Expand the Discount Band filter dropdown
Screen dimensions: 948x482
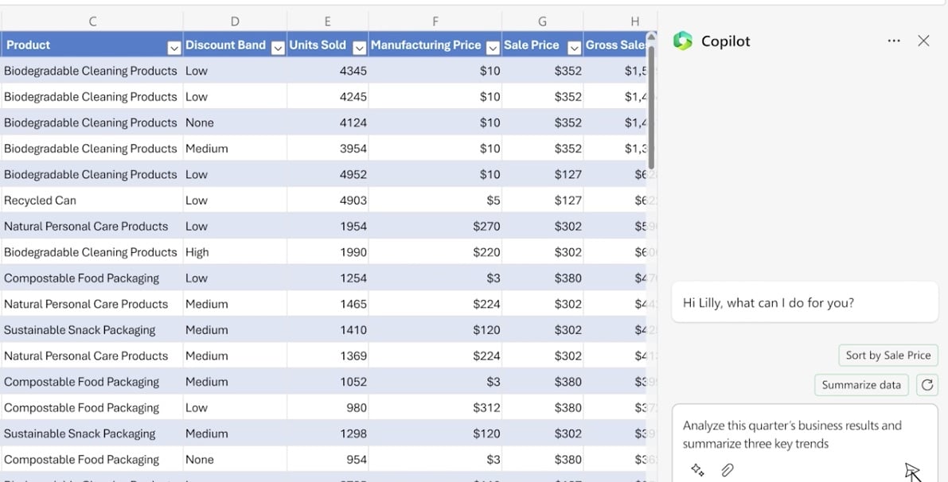(278, 49)
